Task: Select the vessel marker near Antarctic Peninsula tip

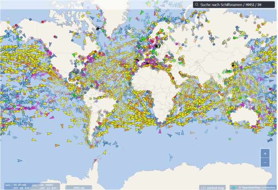Action: tap(95, 160)
